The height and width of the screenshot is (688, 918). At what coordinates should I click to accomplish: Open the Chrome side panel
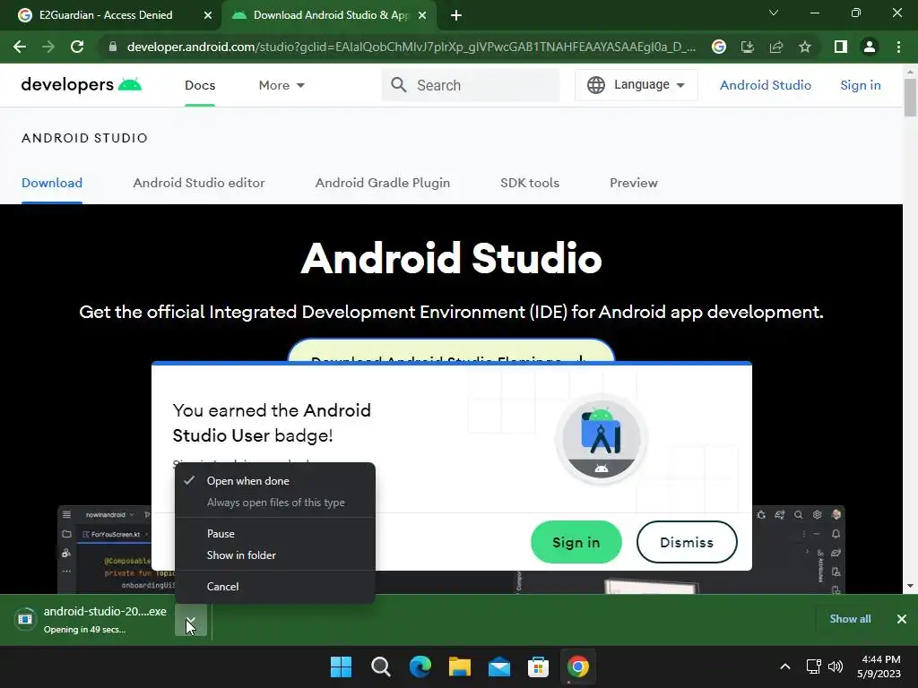click(841, 47)
